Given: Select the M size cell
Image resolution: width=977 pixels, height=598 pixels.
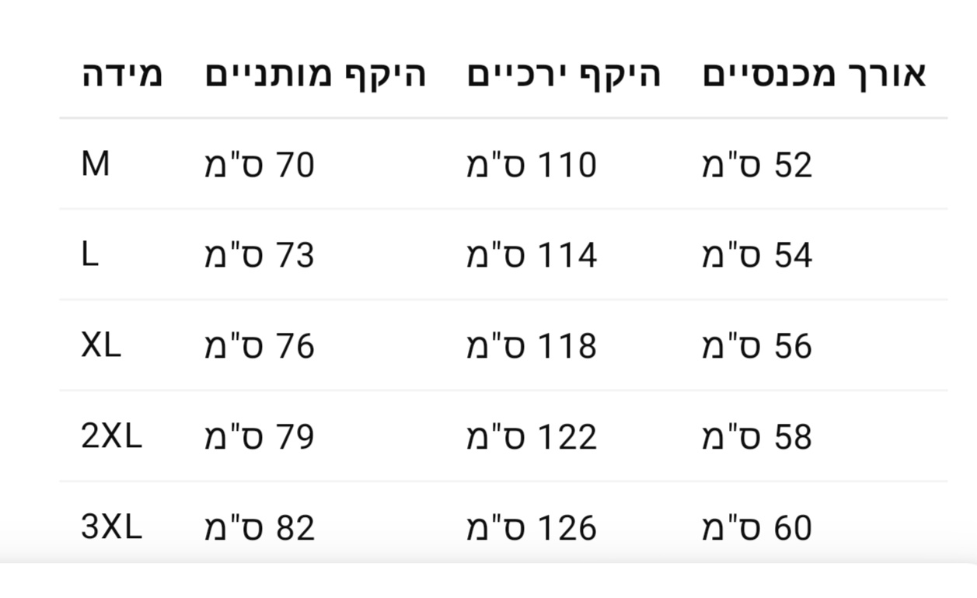Looking at the screenshot, I should pyautogui.click(x=96, y=165).
